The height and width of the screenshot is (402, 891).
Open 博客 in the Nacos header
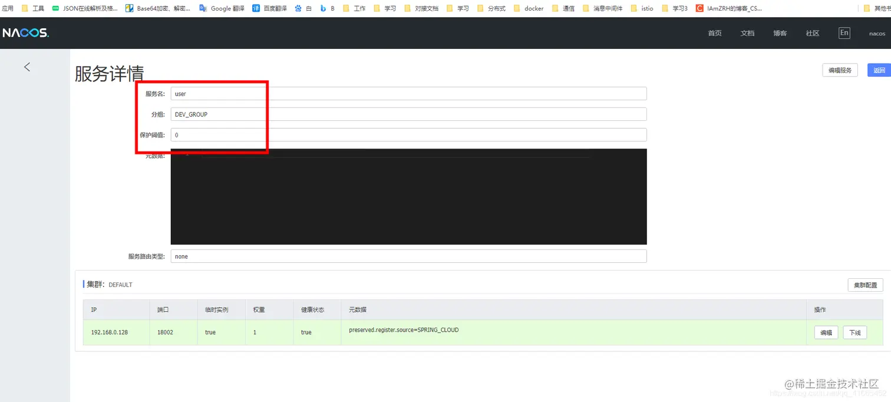click(780, 33)
